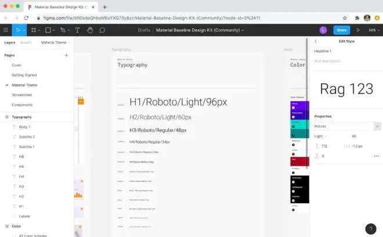Click the Share button

pyautogui.click(x=341, y=30)
